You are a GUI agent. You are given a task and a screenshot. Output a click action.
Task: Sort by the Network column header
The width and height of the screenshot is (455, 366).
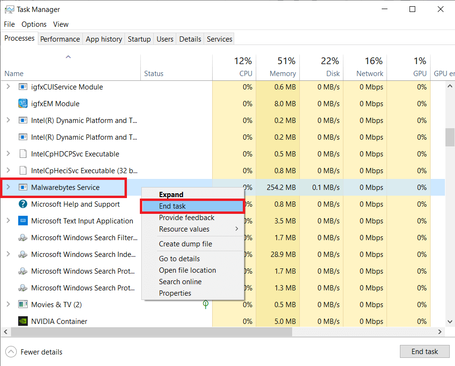365,67
